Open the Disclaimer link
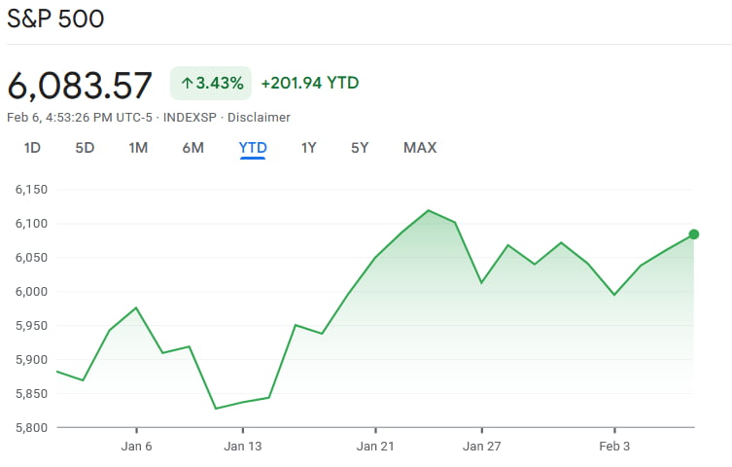The image size is (732, 467). coord(259,117)
